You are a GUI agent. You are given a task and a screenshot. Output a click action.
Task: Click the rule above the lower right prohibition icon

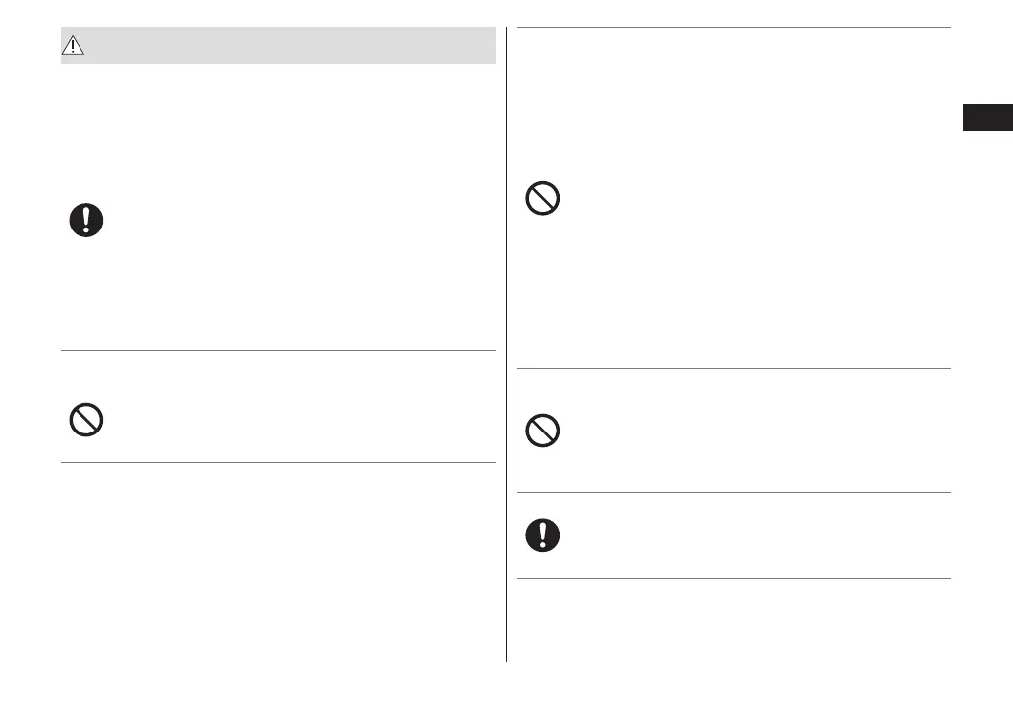pos(733,369)
